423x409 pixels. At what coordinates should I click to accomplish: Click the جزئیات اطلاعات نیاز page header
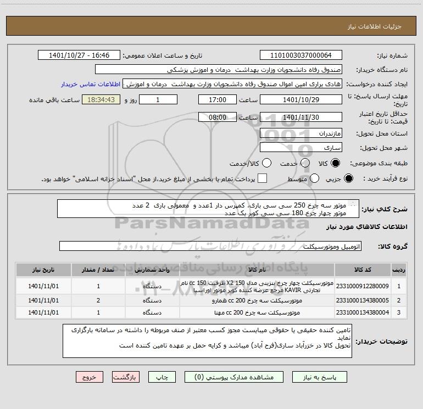(x=375, y=26)
